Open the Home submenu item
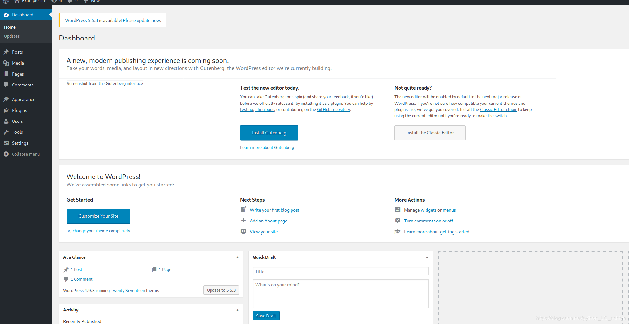 (10, 27)
